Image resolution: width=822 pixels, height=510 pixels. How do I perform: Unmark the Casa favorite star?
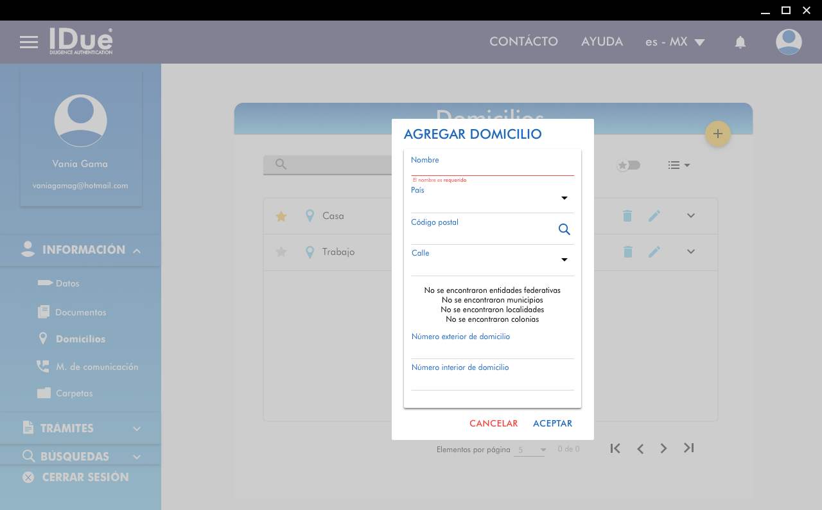coord(281,216)
